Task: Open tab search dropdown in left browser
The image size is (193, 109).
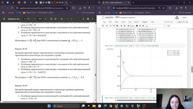Action: (x=3, y=2)
